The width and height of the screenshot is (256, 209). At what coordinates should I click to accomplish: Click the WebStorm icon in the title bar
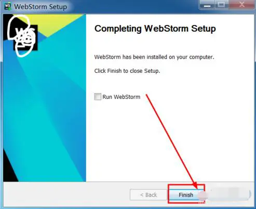tap(7, 6)
